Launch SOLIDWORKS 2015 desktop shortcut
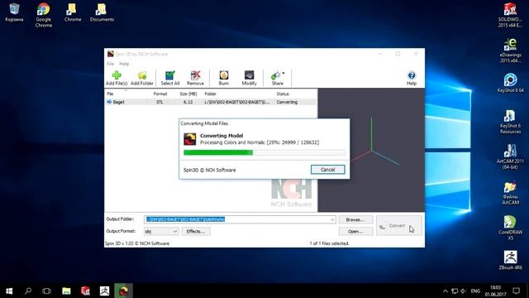This screenshot has width=529, height=298. [x=510, y=15]
